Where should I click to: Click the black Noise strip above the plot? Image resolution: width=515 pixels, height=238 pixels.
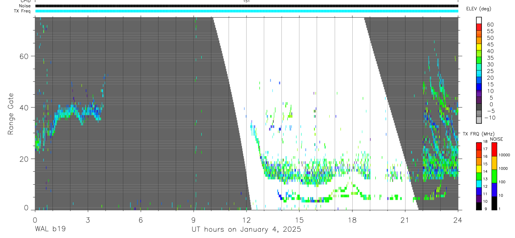point(247,6)
